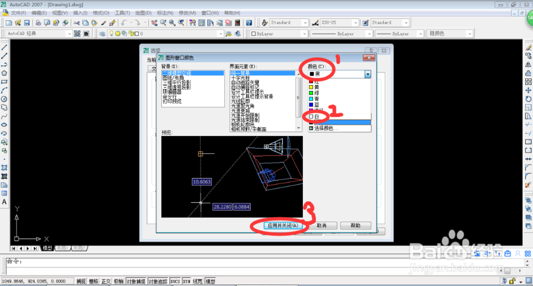This screenshot has width=533, height=286.
Task: Redo the last undone action
Action: 138,23
